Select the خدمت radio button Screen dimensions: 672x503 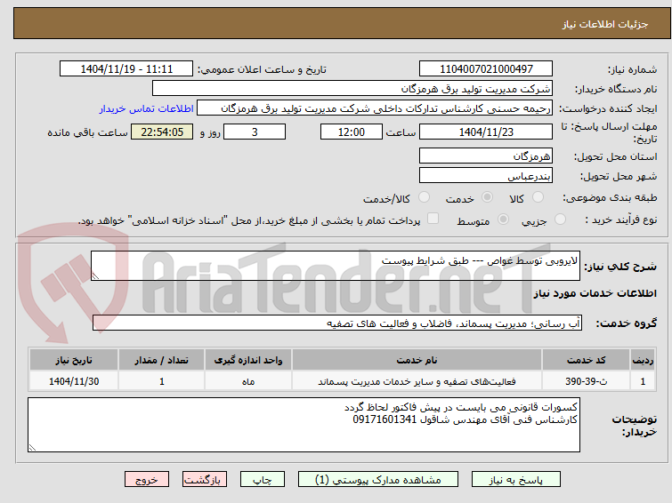(x=487, y=197)
